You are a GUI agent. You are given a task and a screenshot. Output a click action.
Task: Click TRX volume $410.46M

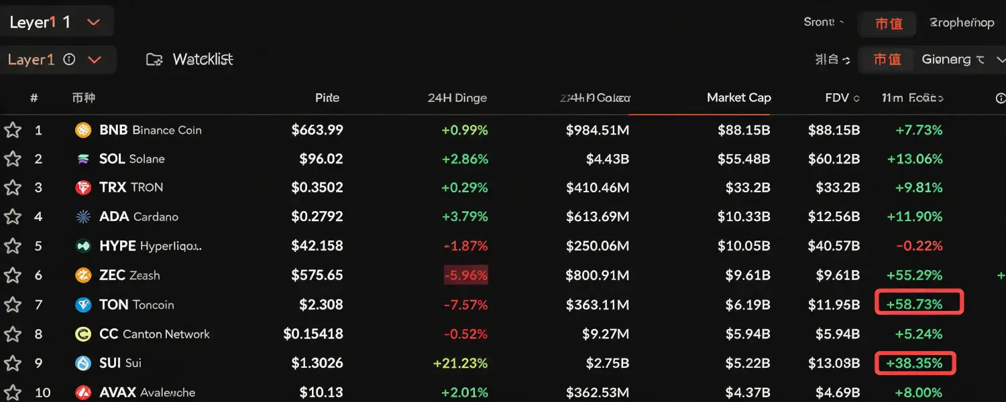pos(598,188)
